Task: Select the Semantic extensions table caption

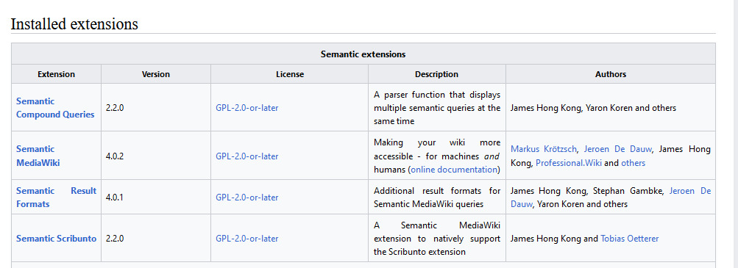Action: tap(363, 54)
